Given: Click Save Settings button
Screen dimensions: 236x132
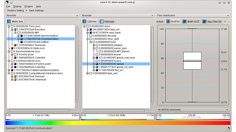Looking at the screenshot, I should [x=36, y=10].
